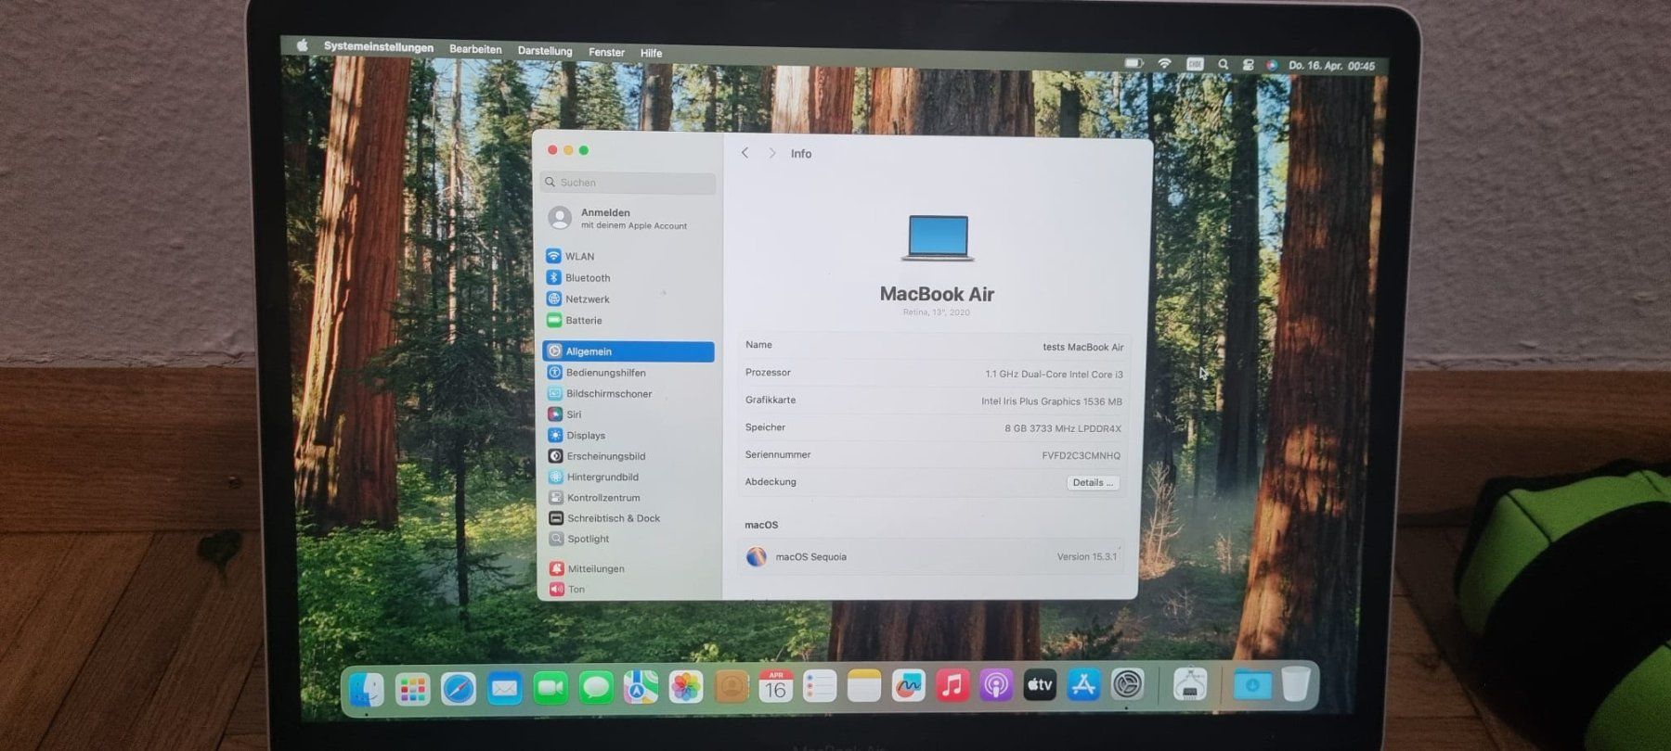Click the Prozessor value 1.1 GHz Dual-Core

[x=1054, y=375]
